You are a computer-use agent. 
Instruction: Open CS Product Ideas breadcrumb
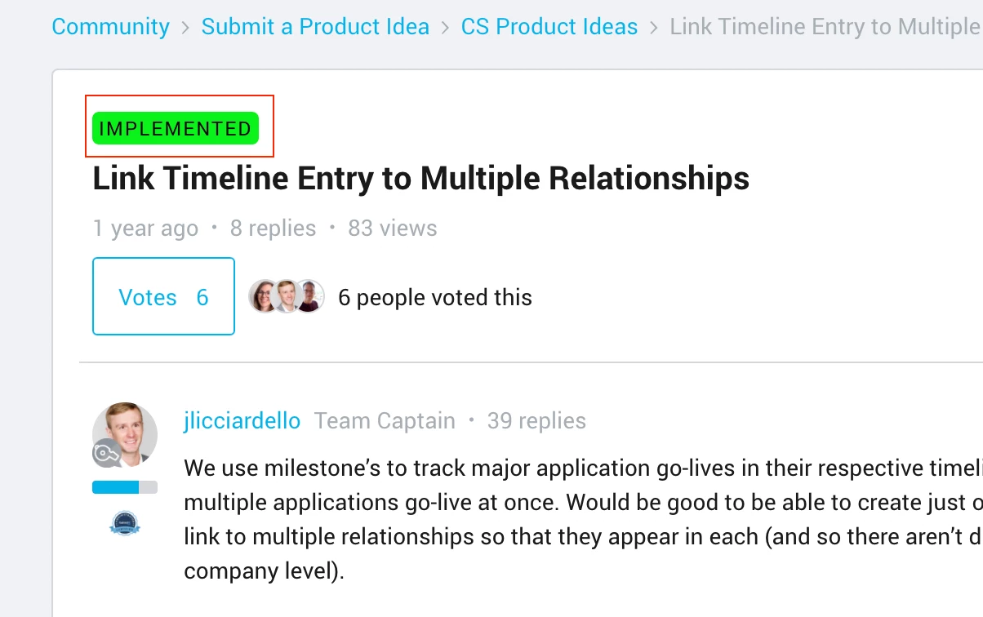click(549, 27)
